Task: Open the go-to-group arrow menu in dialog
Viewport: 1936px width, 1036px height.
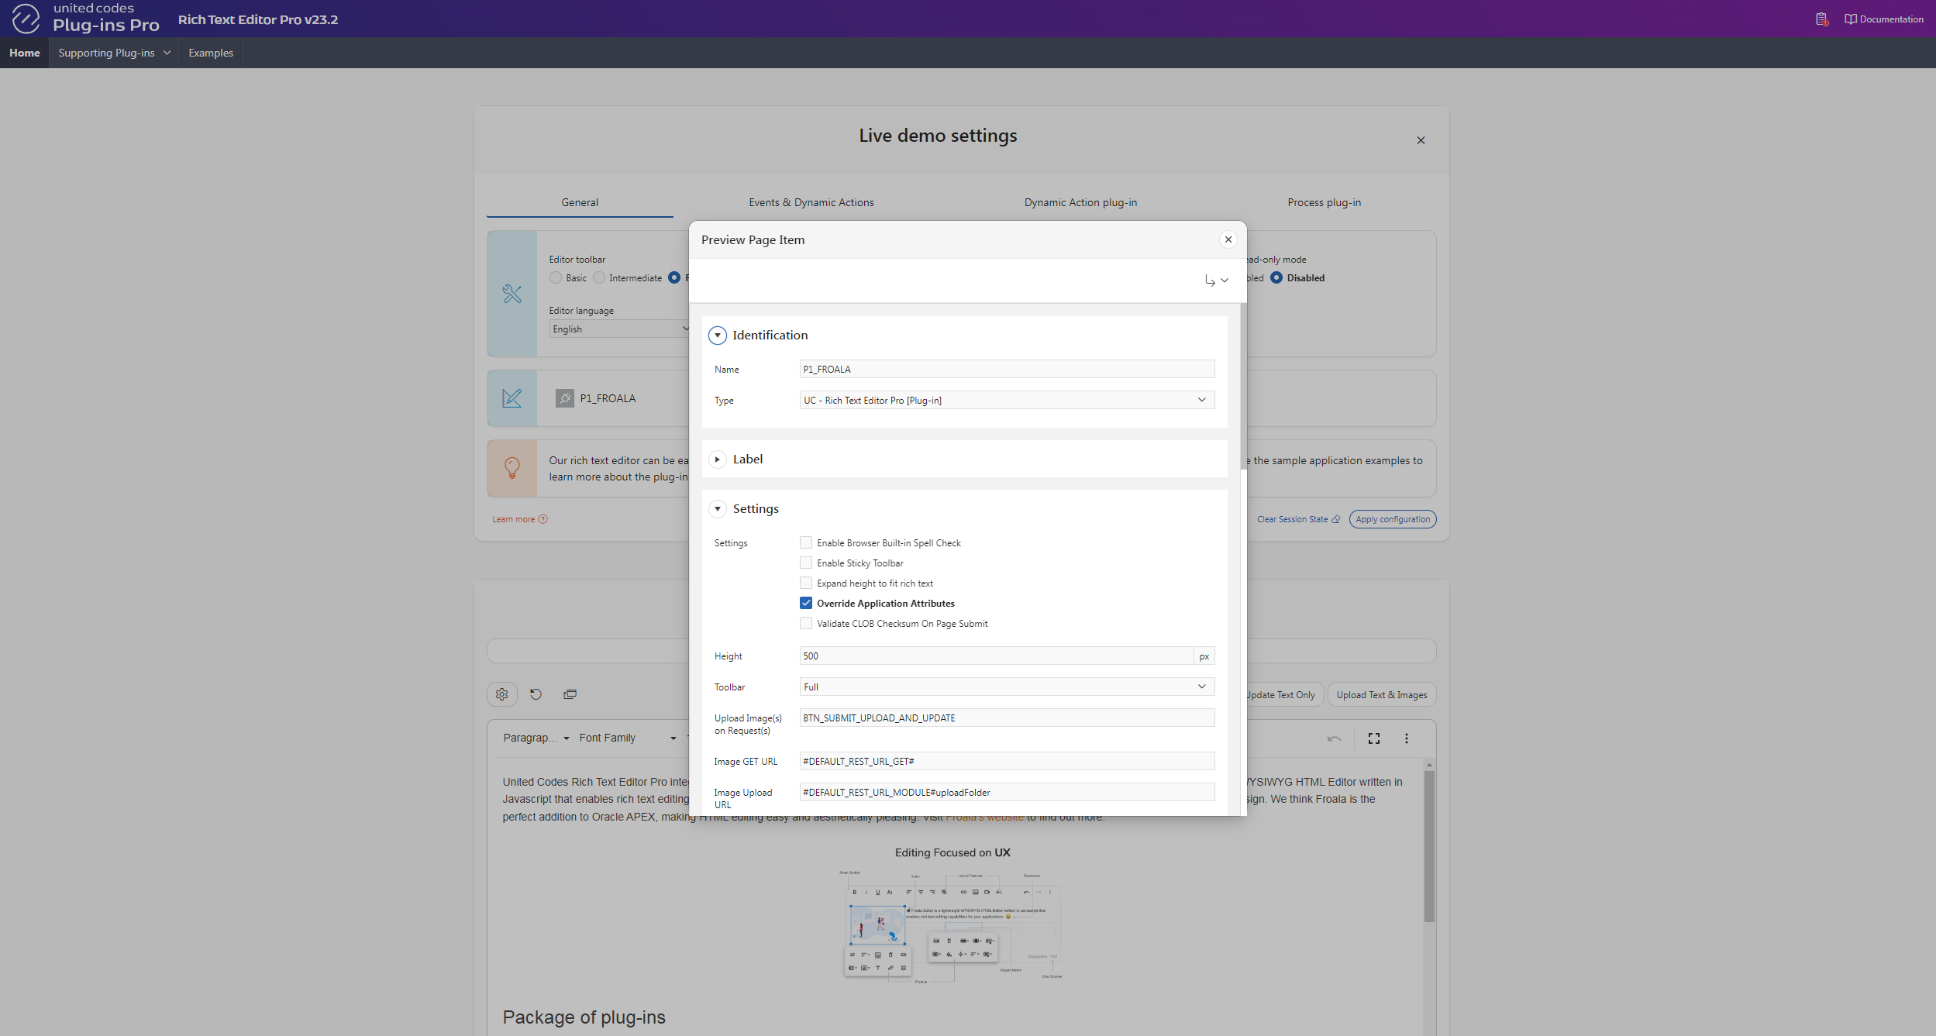Action: 1216,281
